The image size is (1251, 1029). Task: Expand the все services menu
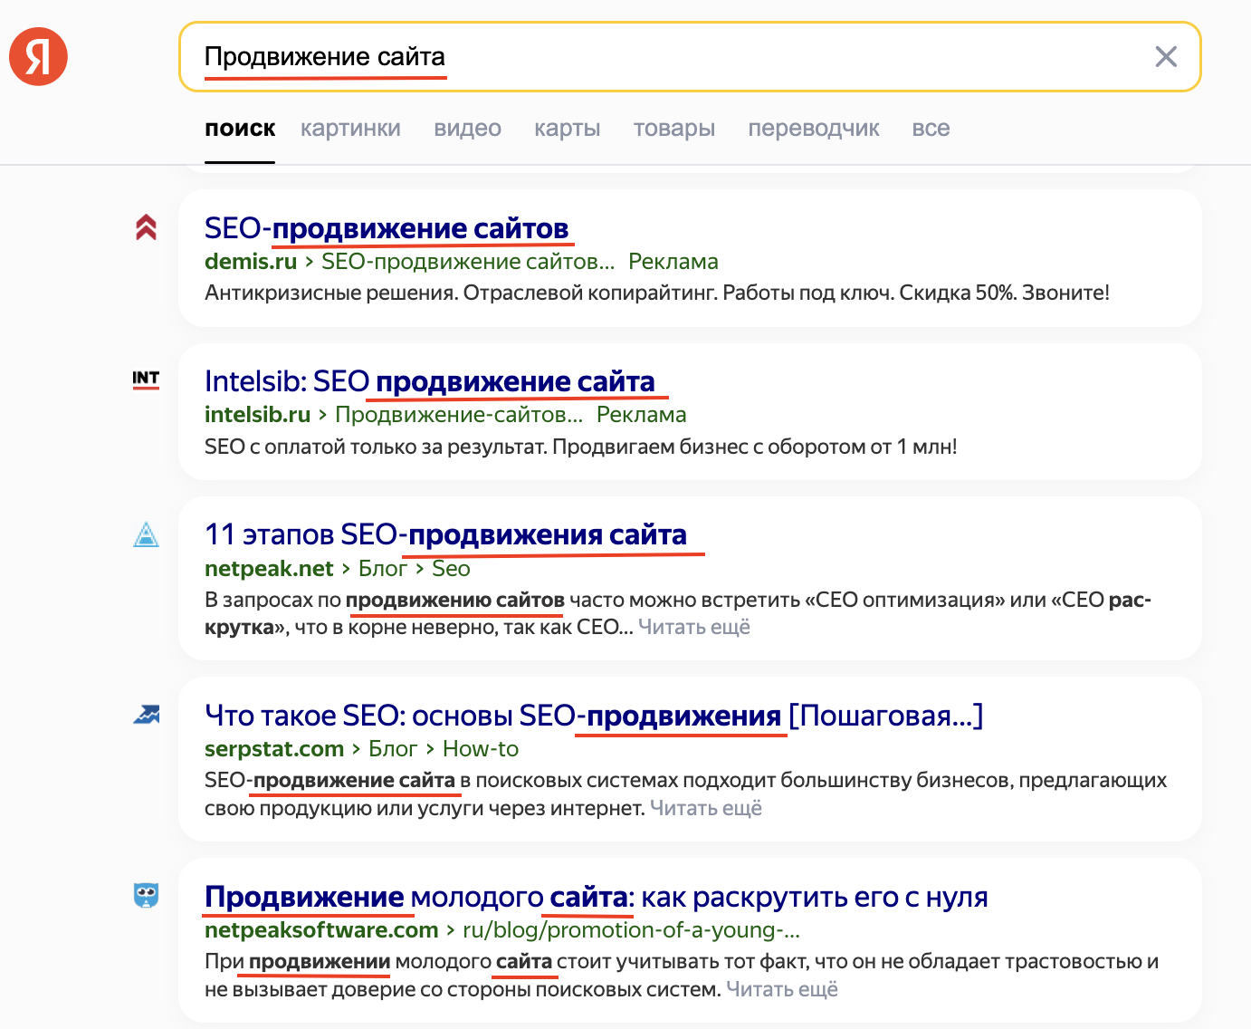(931, 129)
